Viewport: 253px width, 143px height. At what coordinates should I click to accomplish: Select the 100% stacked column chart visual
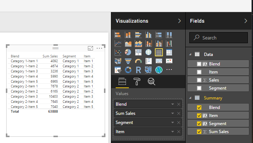[169, 35]
